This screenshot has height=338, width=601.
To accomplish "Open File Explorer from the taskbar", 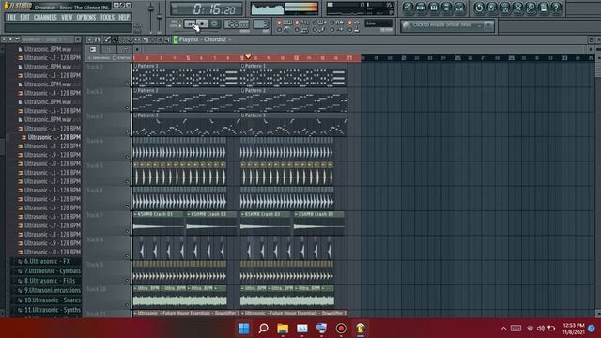I will (283, 329).
